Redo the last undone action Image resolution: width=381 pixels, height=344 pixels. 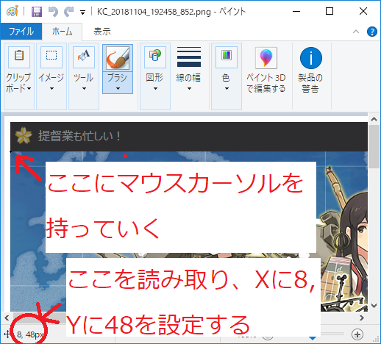coord(68,12)
